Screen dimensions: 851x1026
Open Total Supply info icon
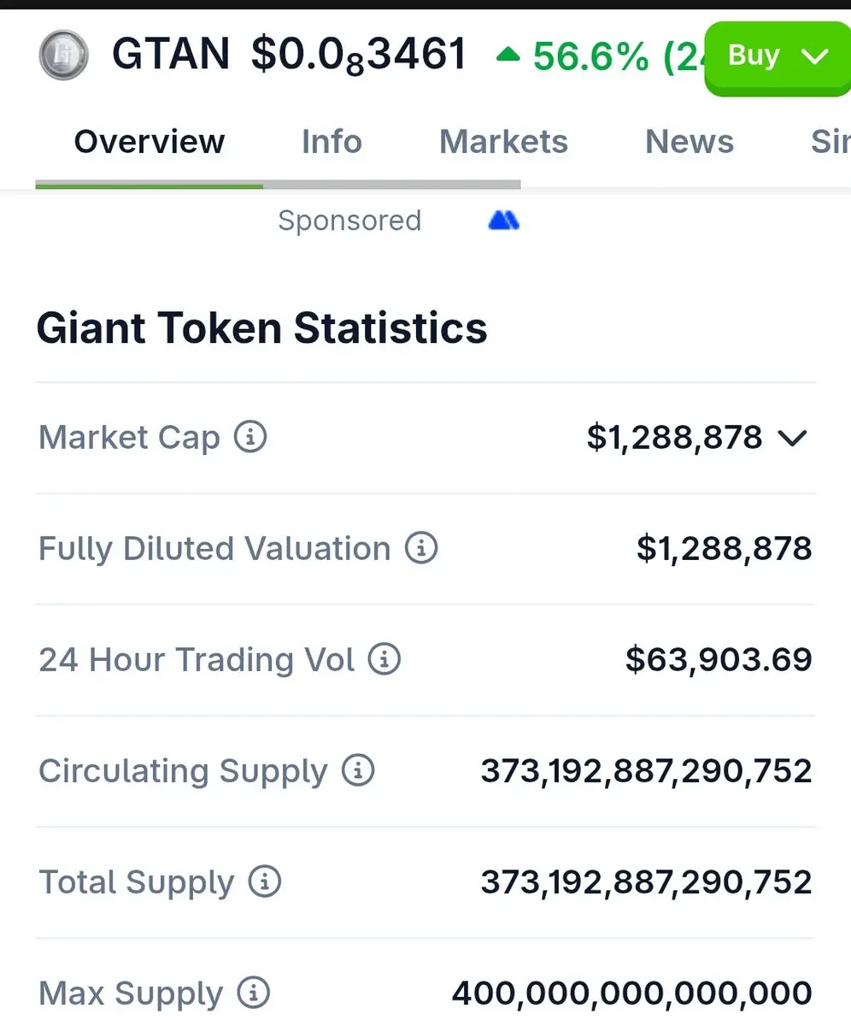click(264, 882)
